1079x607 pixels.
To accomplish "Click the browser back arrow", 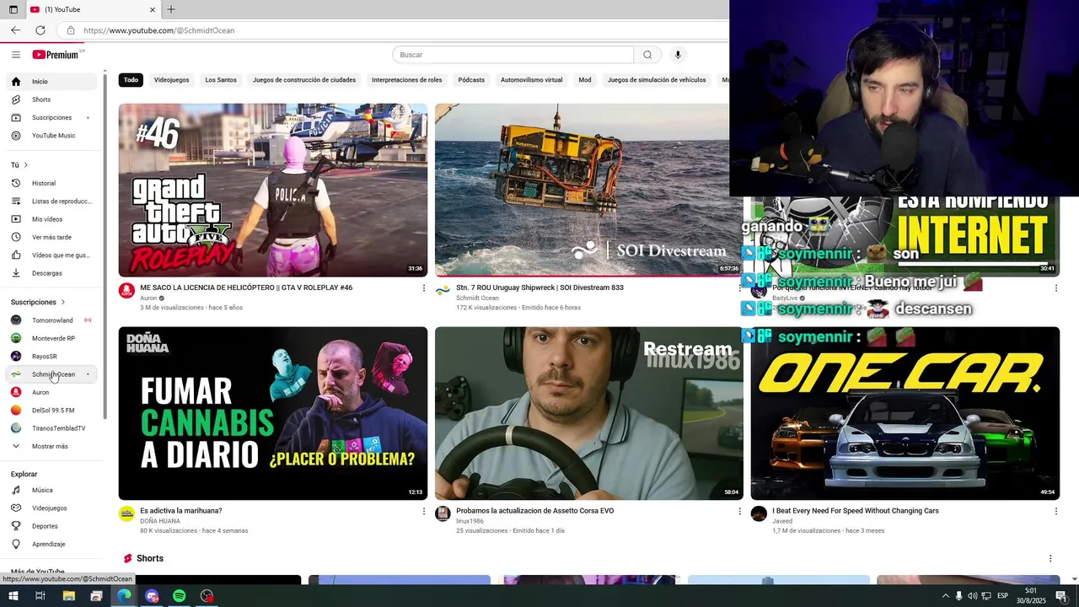I will (15, 30).
